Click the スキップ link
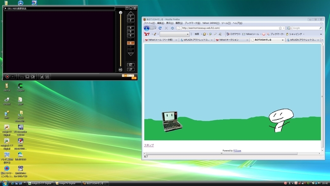This screenshot has height=186, width=330. click(149, 145)
